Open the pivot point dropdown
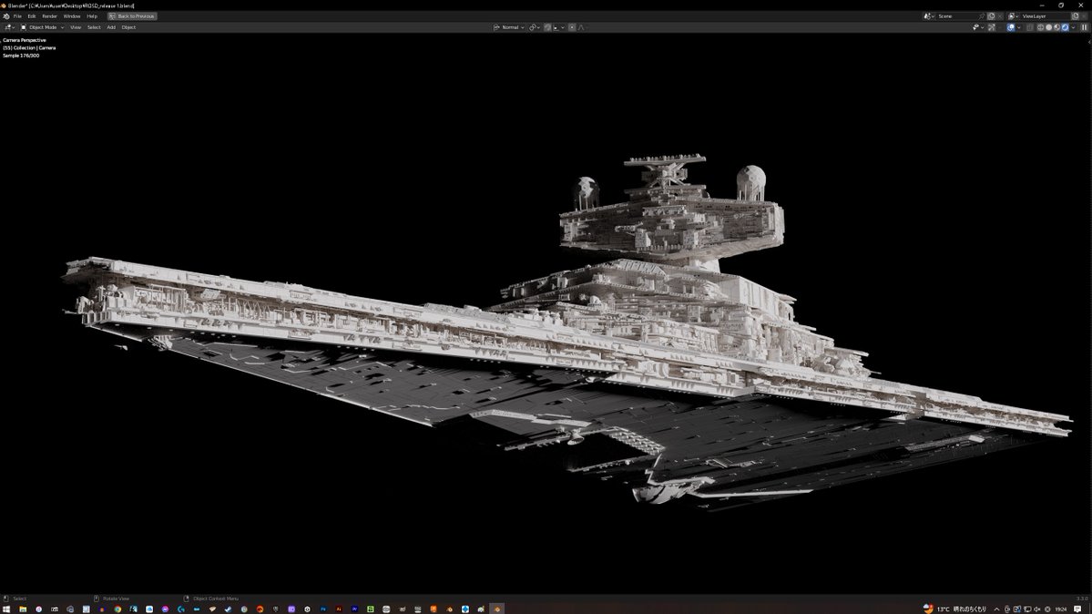The width and height of the screenshot is (1092, 614). pos(535,27)
